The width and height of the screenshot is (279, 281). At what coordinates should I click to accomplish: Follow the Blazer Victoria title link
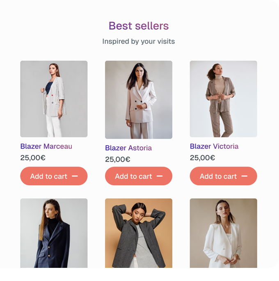[x=214, y=146]
